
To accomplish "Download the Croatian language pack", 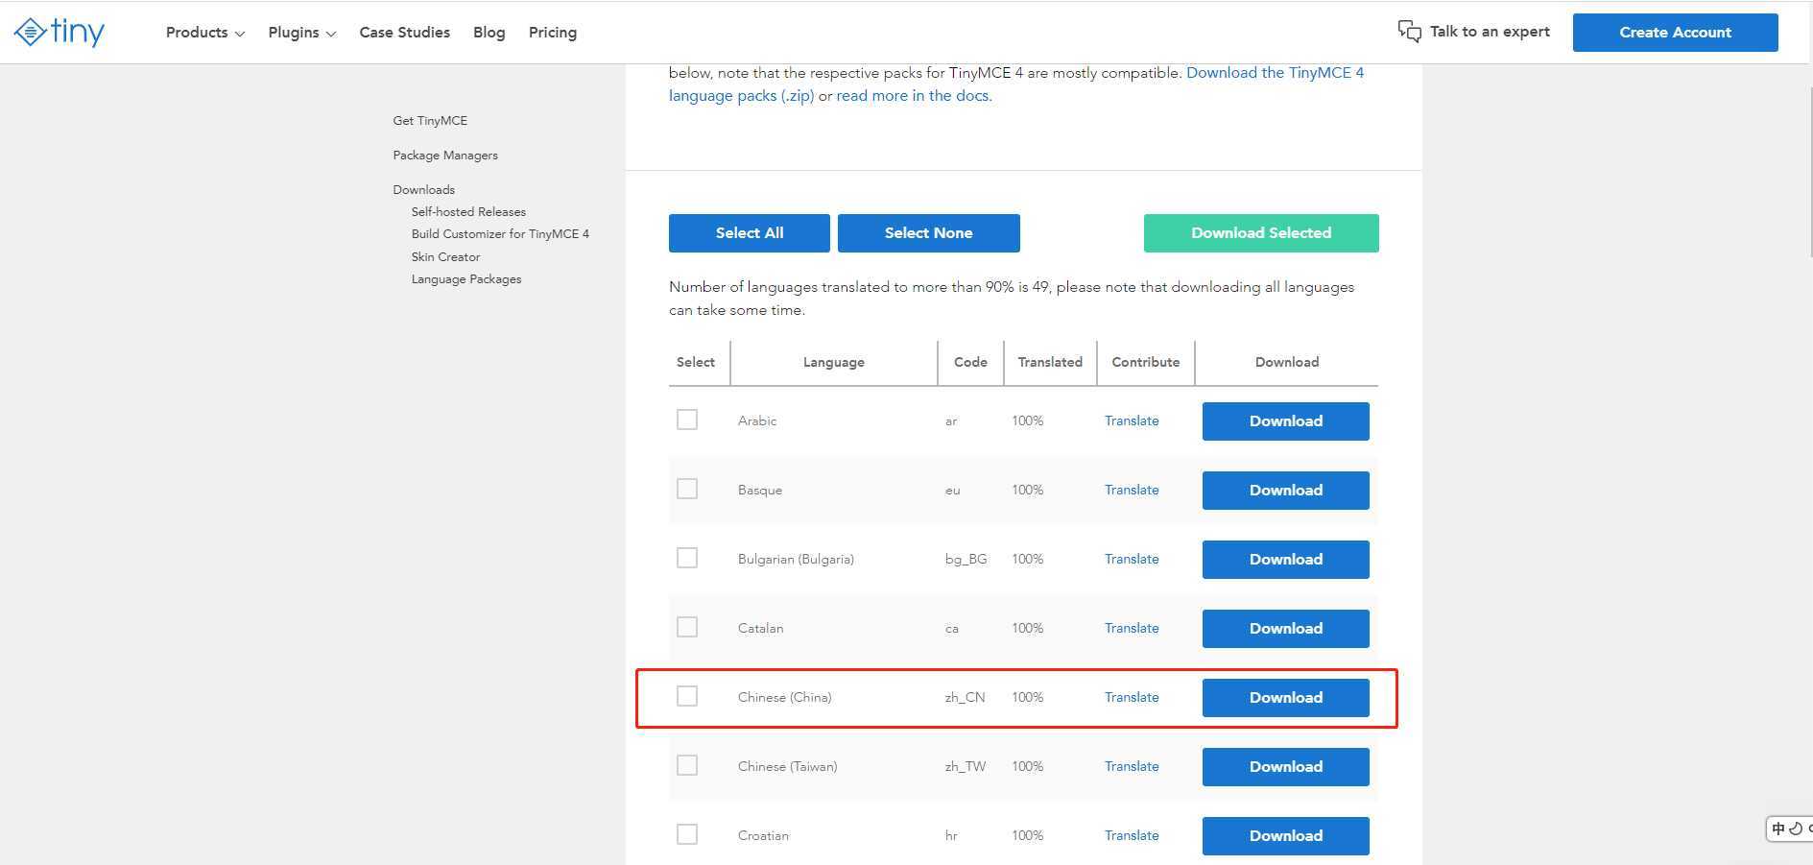I will [x=1285, y=836].
